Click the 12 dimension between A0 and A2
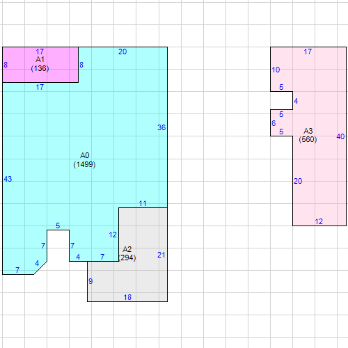The height and width of the screenshot is (348, 348). coord(113,235)
